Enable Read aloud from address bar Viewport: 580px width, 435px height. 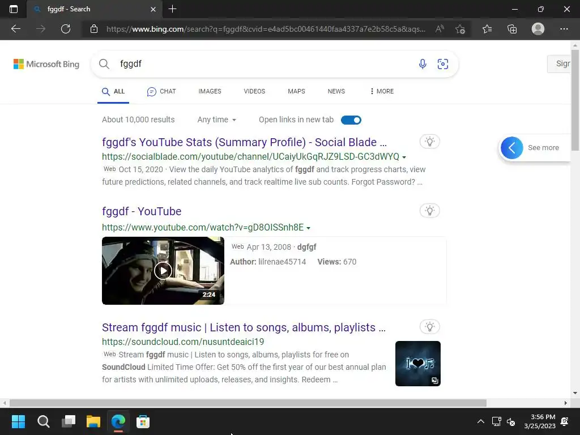coord(440,29)
